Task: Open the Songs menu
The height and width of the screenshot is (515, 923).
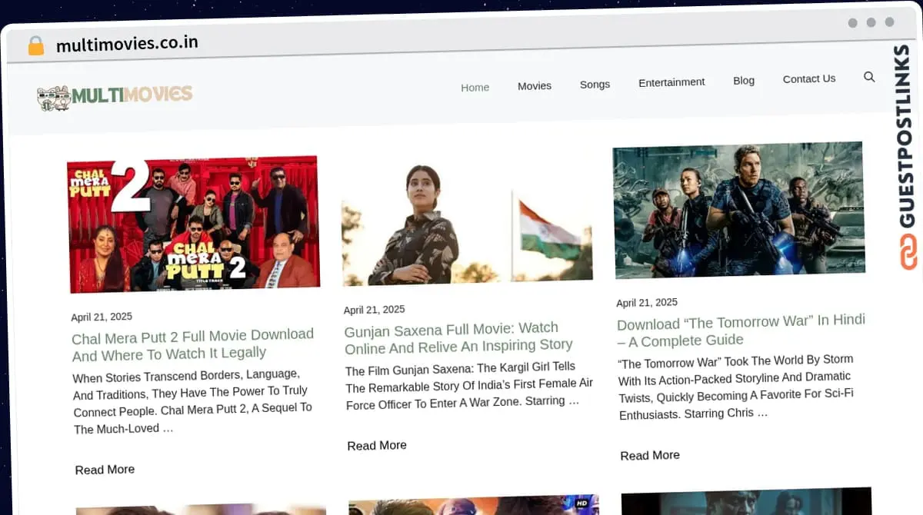Action: 595,84
